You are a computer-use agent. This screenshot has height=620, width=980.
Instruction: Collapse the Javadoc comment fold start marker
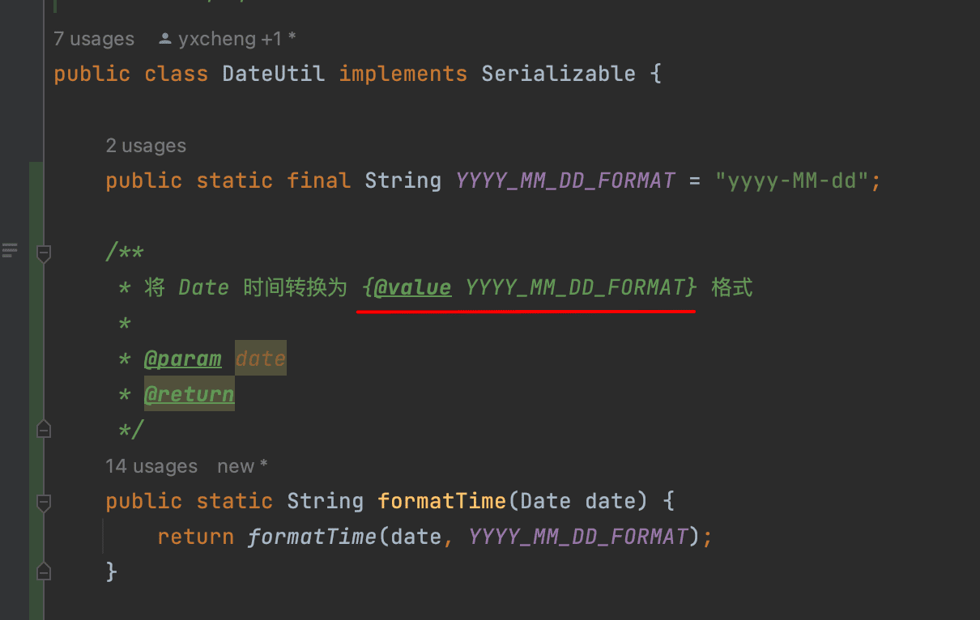tap(44, 253)
